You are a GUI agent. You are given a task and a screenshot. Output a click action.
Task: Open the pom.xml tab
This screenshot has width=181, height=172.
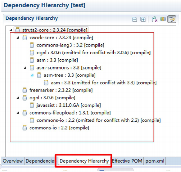pos(155,161)
